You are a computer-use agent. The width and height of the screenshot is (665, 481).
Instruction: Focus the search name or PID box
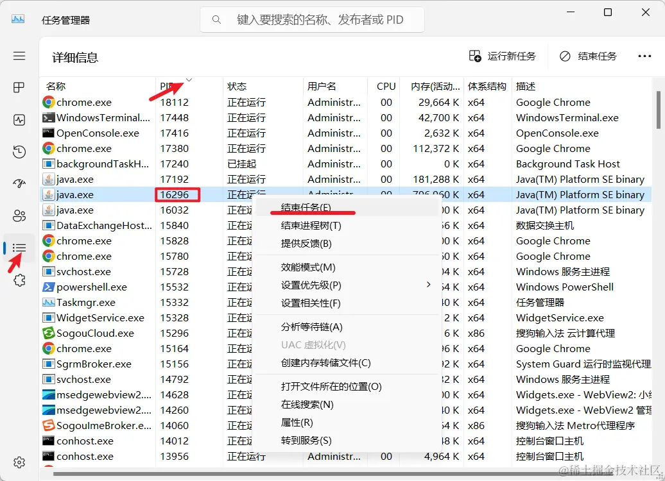point(312,19)
